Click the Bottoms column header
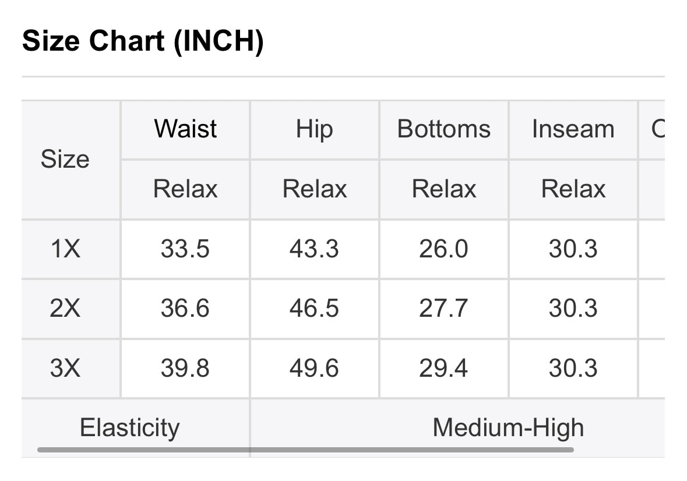Image resolution: width=687 pixels, height=481 pixels. click(x=443, y=129)
